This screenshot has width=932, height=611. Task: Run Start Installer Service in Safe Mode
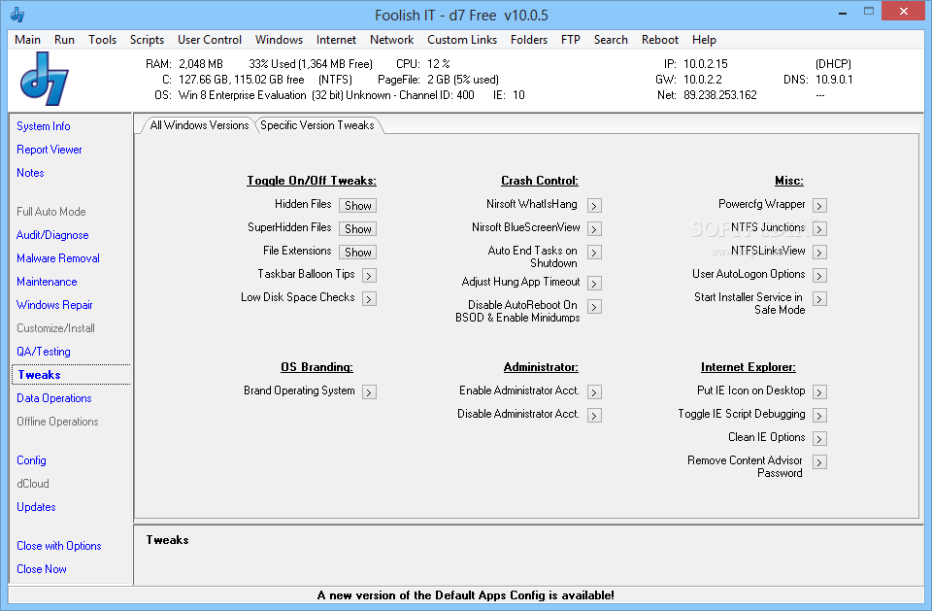tap(819, 298)
